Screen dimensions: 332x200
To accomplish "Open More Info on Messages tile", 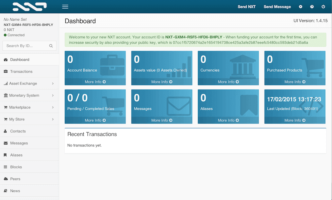I will 162,120.
